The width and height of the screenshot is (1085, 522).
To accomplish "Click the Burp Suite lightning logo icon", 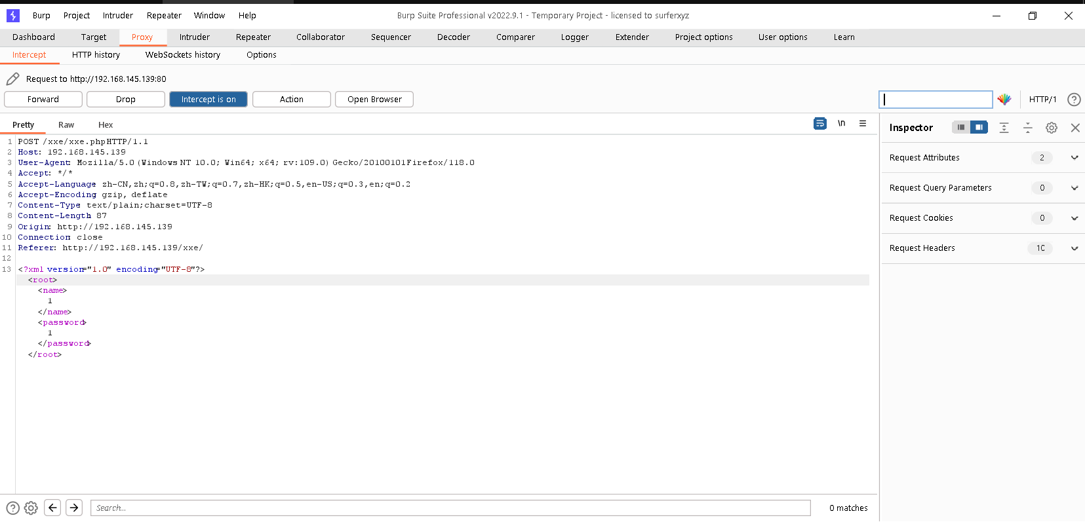I will (x=12, y=15).
